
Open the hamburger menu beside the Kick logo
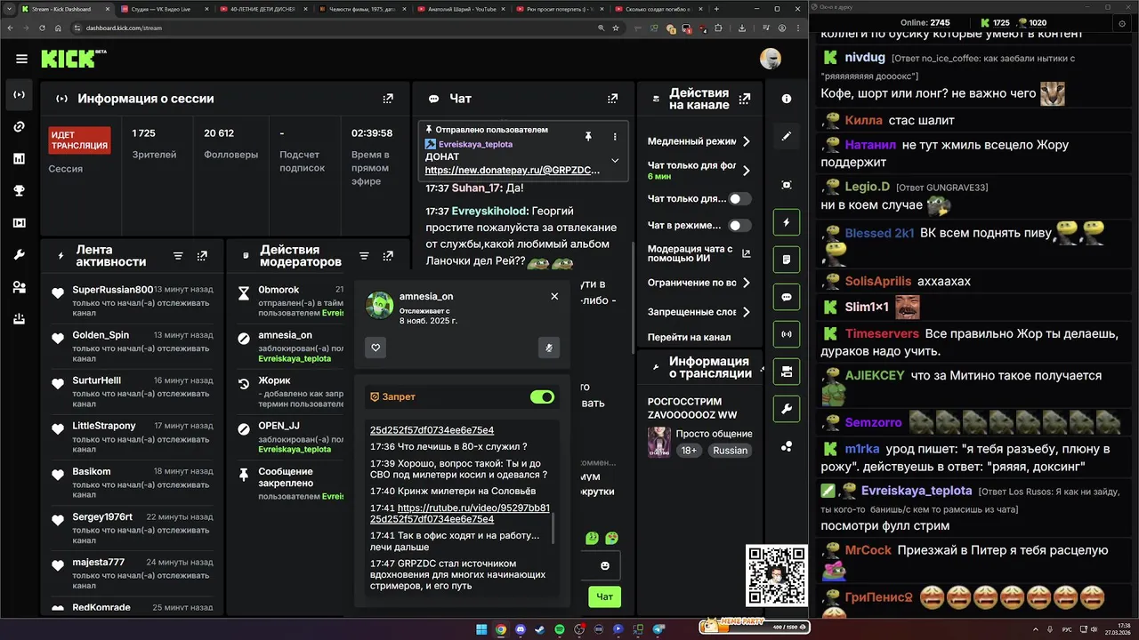21,60
